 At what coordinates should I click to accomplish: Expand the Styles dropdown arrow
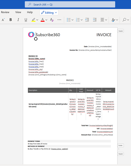click(117, 20)
